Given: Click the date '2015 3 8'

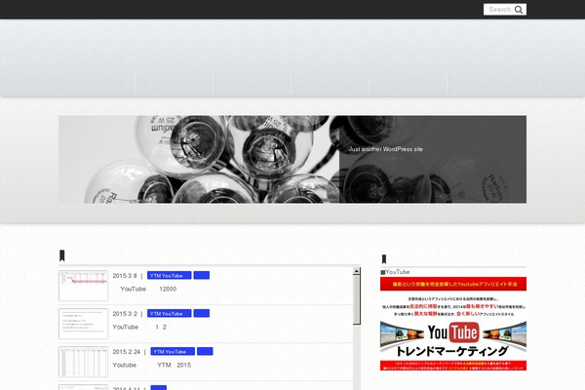Looking at the screenshot, I should [125, 276].
